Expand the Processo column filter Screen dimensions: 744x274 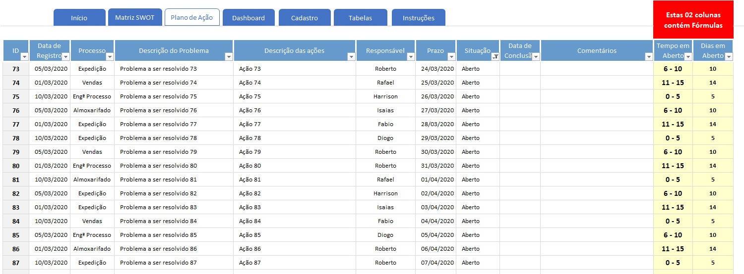[110, 57]
